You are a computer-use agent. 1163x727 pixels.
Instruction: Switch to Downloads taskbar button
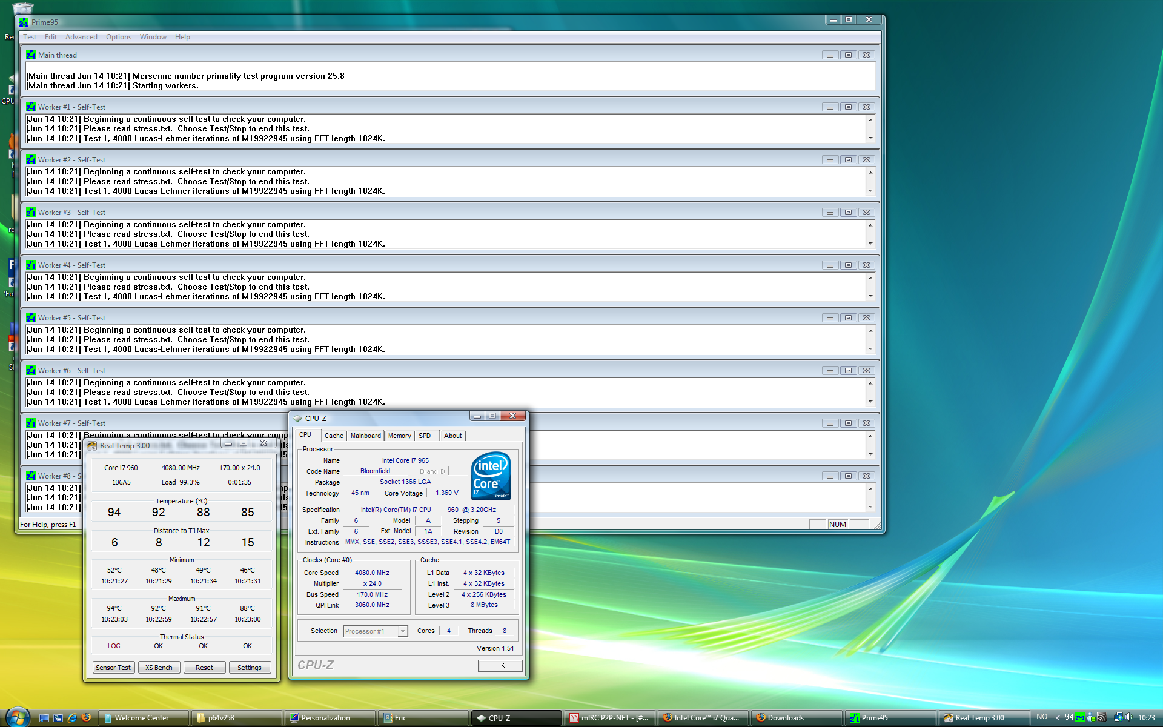coord(797,718)
